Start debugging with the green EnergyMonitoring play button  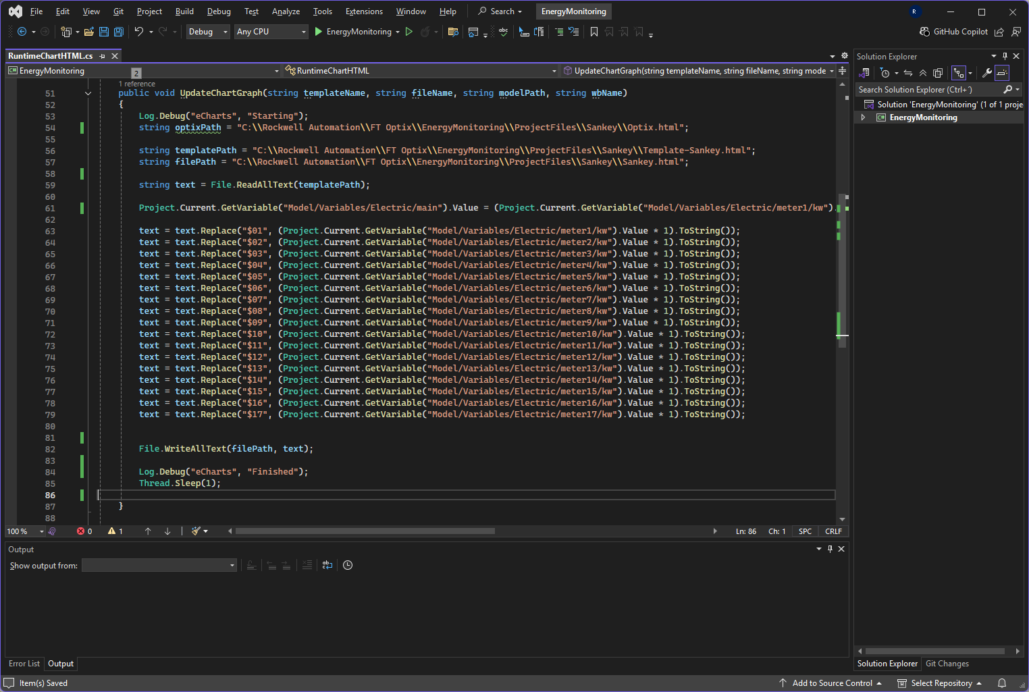(x=319, y=32)
